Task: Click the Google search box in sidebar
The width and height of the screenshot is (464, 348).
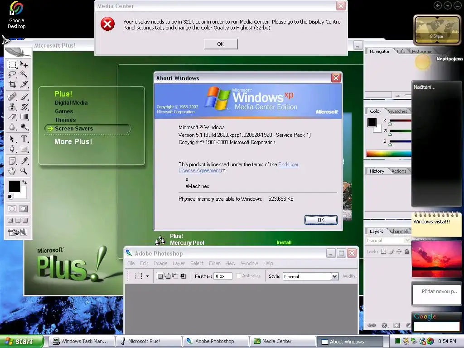Action: pyautogui.click(x=436, y=327)
